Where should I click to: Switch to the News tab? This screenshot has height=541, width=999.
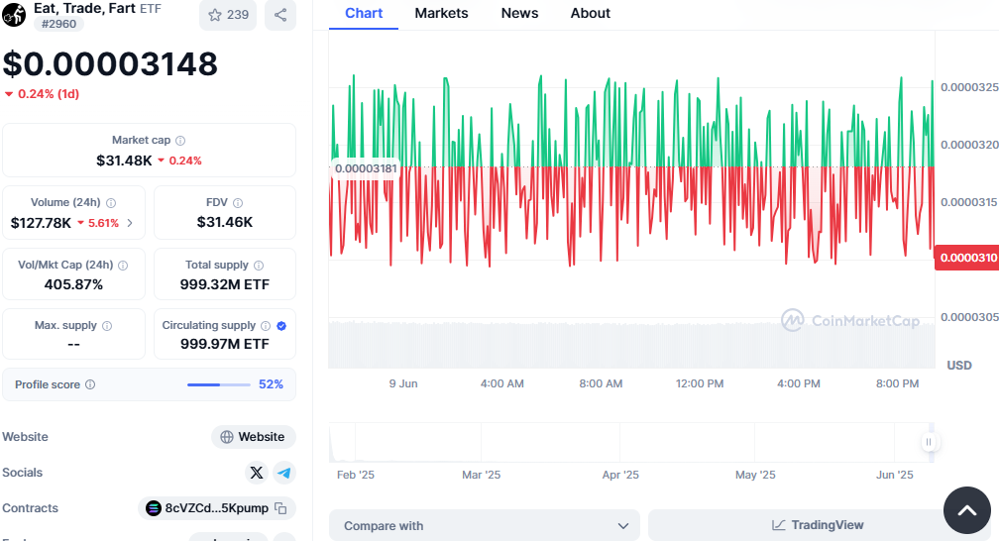point(519,13)
